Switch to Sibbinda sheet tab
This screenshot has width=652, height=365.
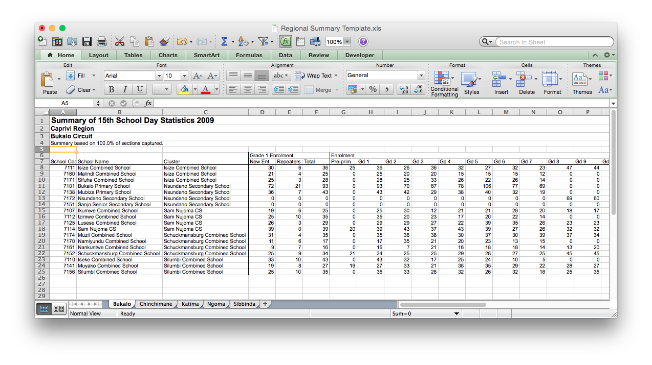[x=244, y=304]
